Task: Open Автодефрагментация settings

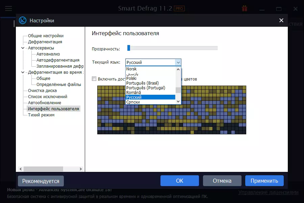Action: pyautogui.click(x=58, y=60)
